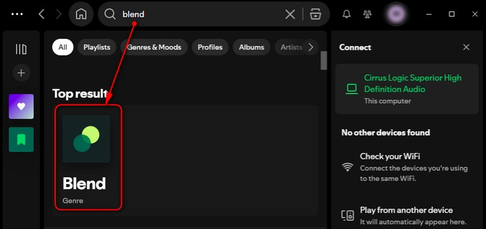The width and height of the screenshot is (486, 229).
Task: Open Your Episodes bookmark tile
Action: (x=21, y=140)
